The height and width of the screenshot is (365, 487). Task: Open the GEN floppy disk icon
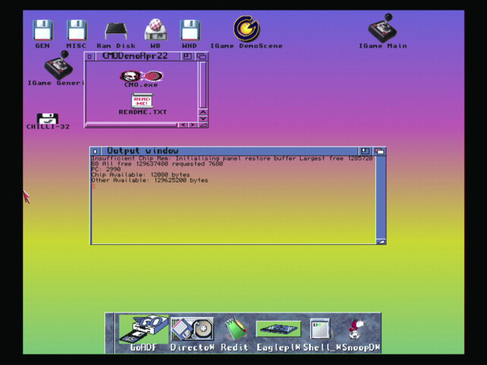[x=43, y=30]
